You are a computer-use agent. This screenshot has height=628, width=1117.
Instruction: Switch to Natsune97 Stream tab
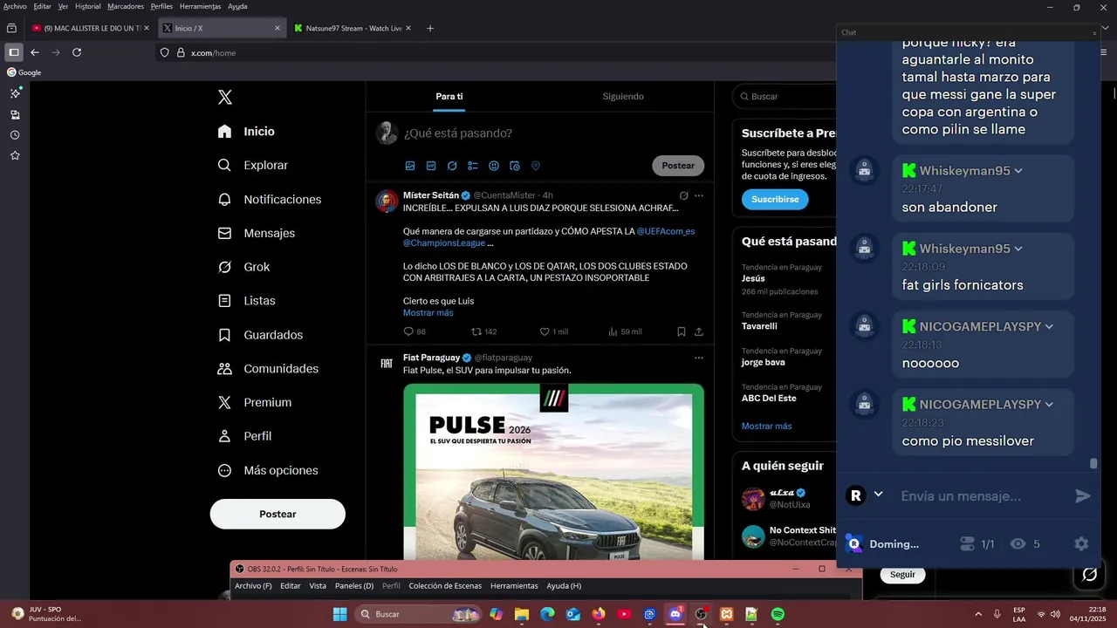353,28
